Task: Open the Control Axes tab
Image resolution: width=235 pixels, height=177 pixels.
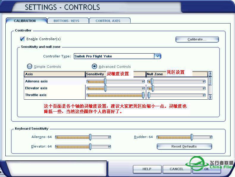Action: [109, 21]
